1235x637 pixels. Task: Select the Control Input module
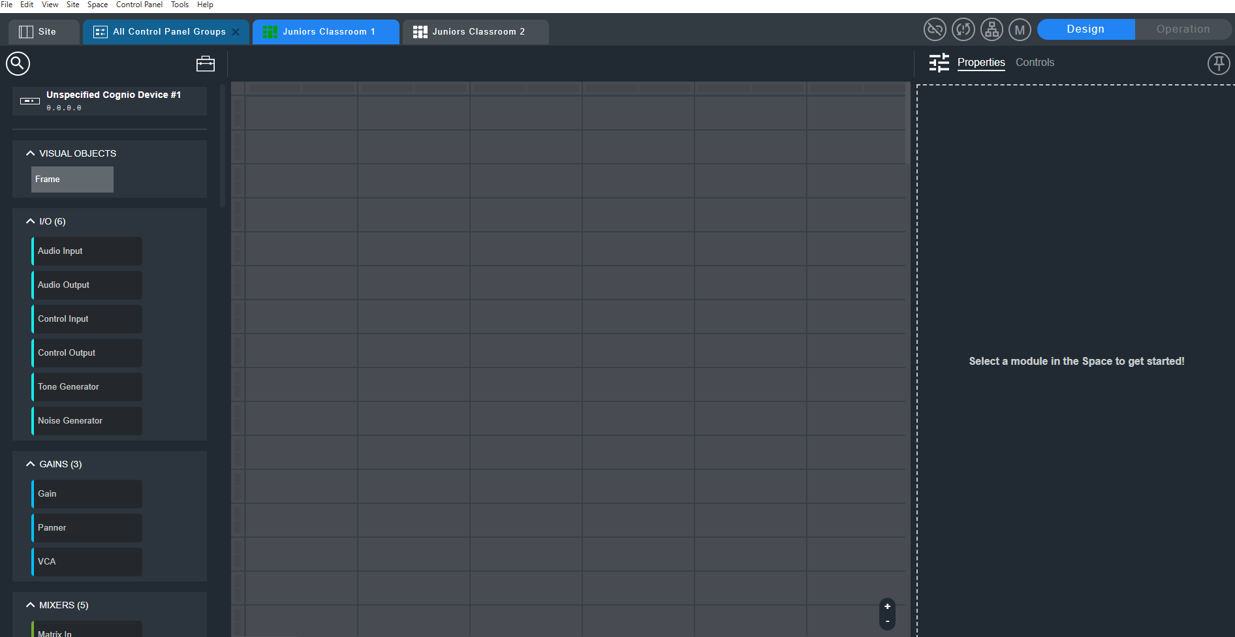point(87,319)
